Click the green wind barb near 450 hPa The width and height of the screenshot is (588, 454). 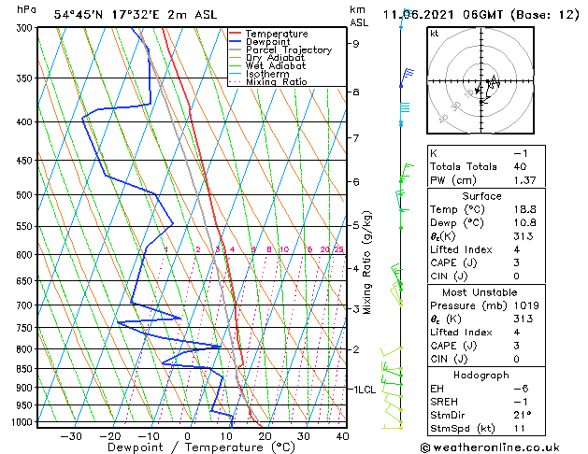point(407,172)
